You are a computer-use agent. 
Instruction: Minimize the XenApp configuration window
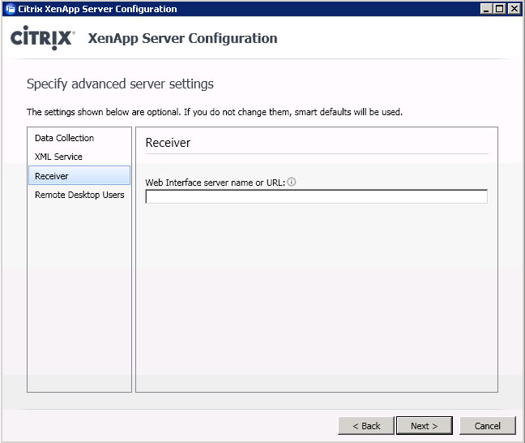tap(485, 9)
